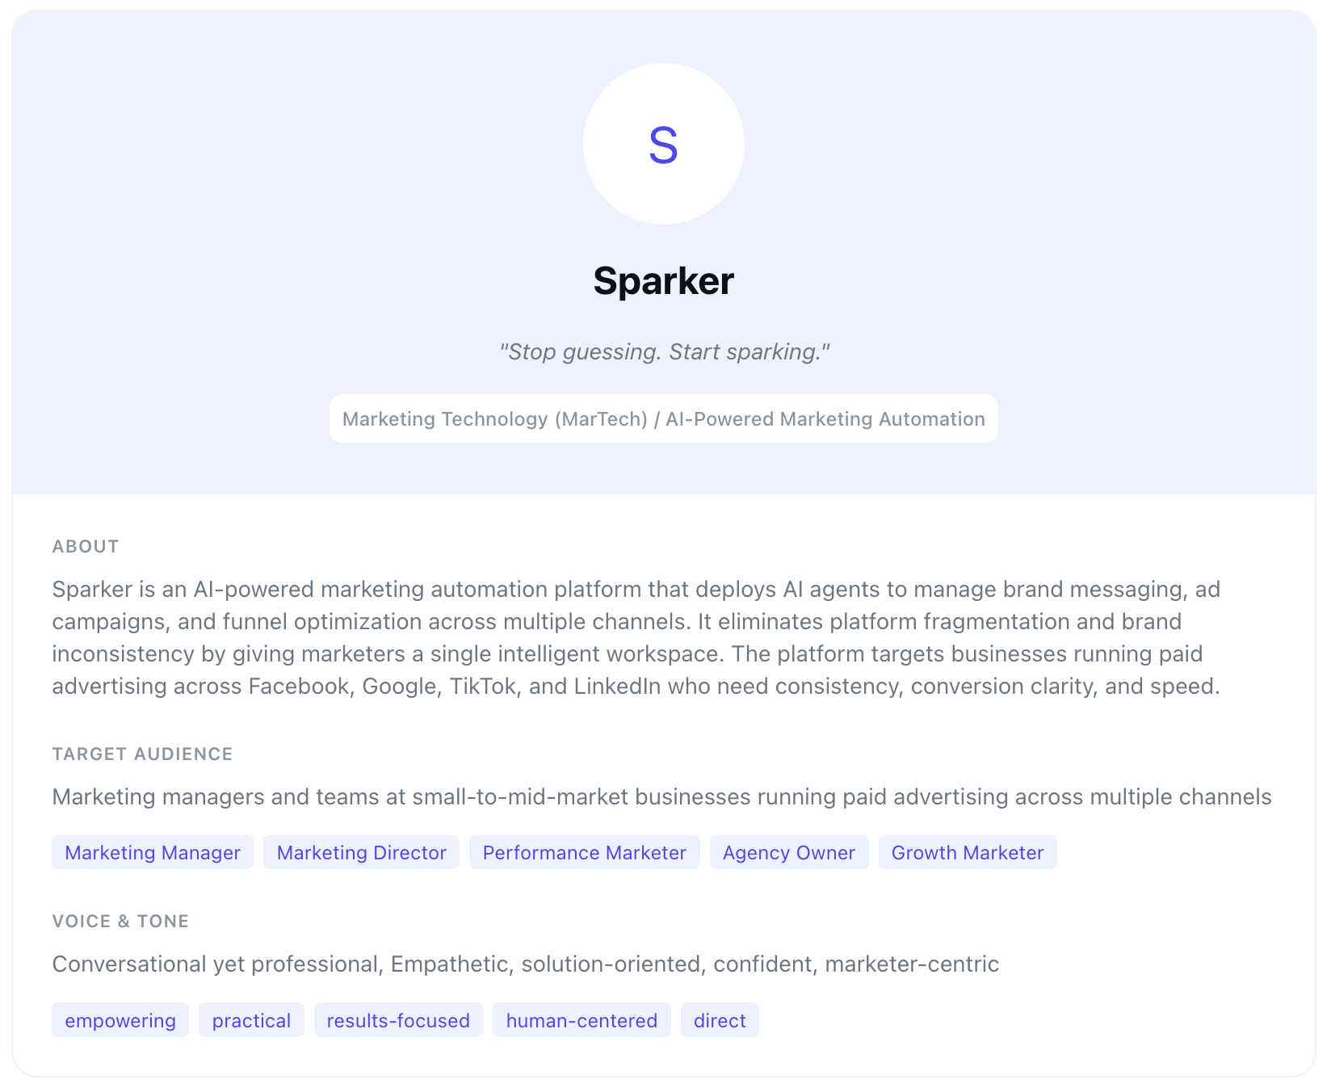This screenshot has height=1092, width=1331.
Task: Click the direct tone tag
Action: [x=720, y=1021]
